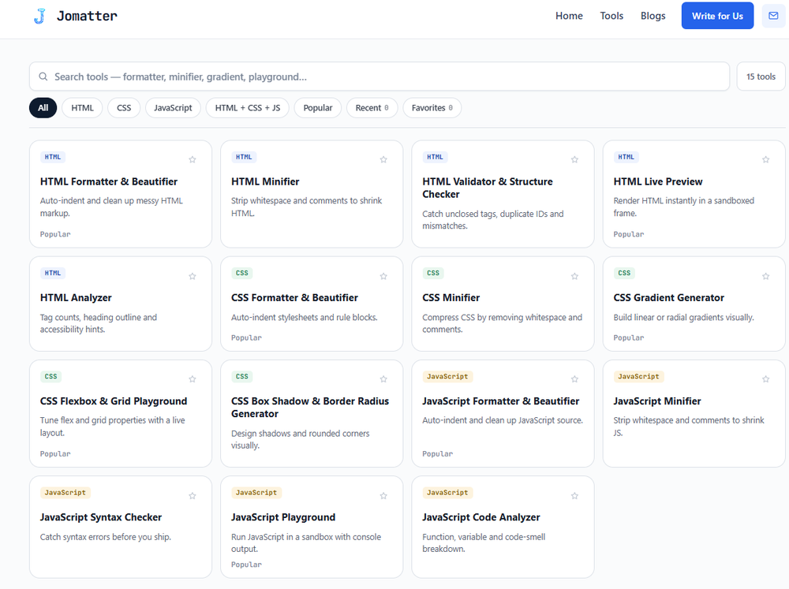
Task: Favorite star for JavaScript Minifier
Action: coord(766,379)
